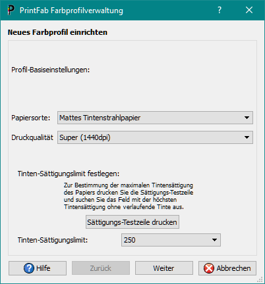Click Sättigungs-Testzeile drucken button
The image size is (265, 284).
(x=132, y=222)
